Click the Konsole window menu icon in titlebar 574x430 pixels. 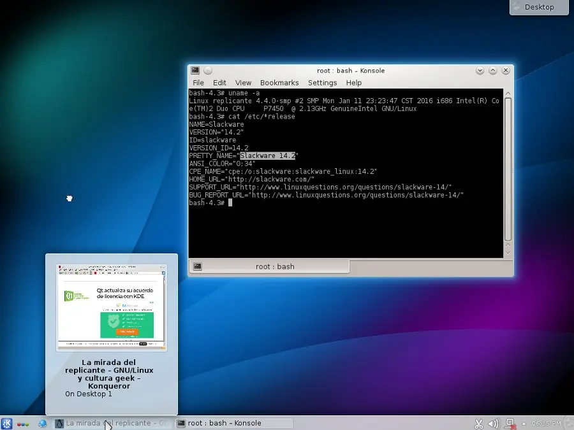click(195, 70)
